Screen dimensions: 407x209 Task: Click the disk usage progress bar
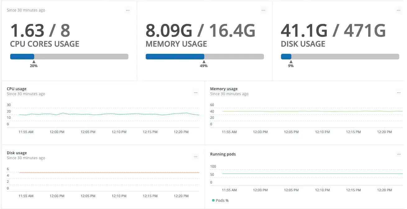(340, 57)
